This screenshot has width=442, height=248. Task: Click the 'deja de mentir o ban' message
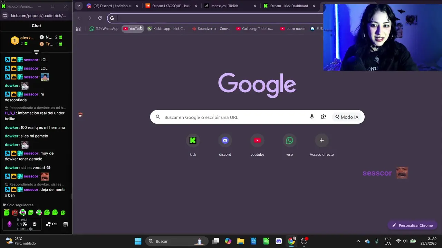point(35,192)
